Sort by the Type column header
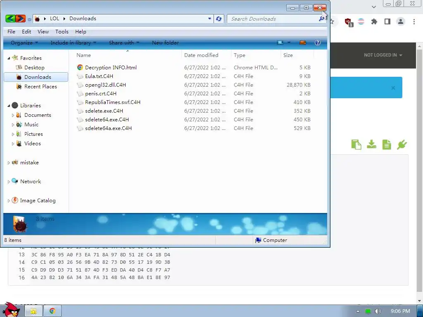Viewport: 423px width, 317px height. [240, 55]
